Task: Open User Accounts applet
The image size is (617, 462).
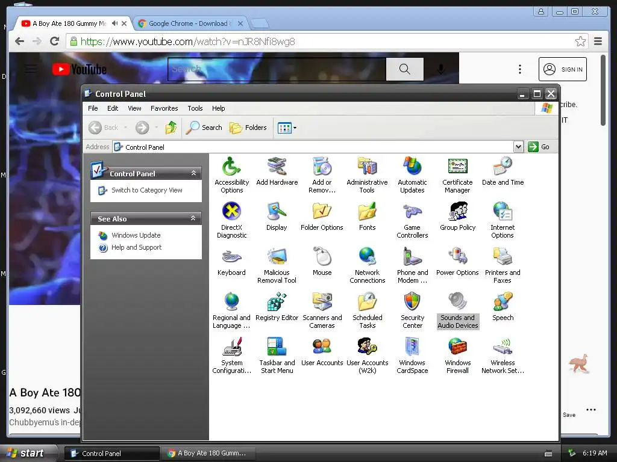Action: pyautogui.click(x=322, y=352)
